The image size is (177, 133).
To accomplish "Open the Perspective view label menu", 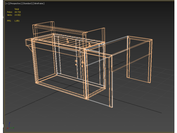I will coord(15,3).
